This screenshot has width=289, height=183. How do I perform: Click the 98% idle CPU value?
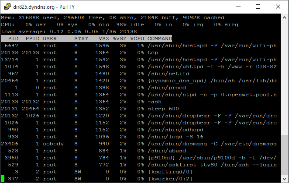click(130, 25)
